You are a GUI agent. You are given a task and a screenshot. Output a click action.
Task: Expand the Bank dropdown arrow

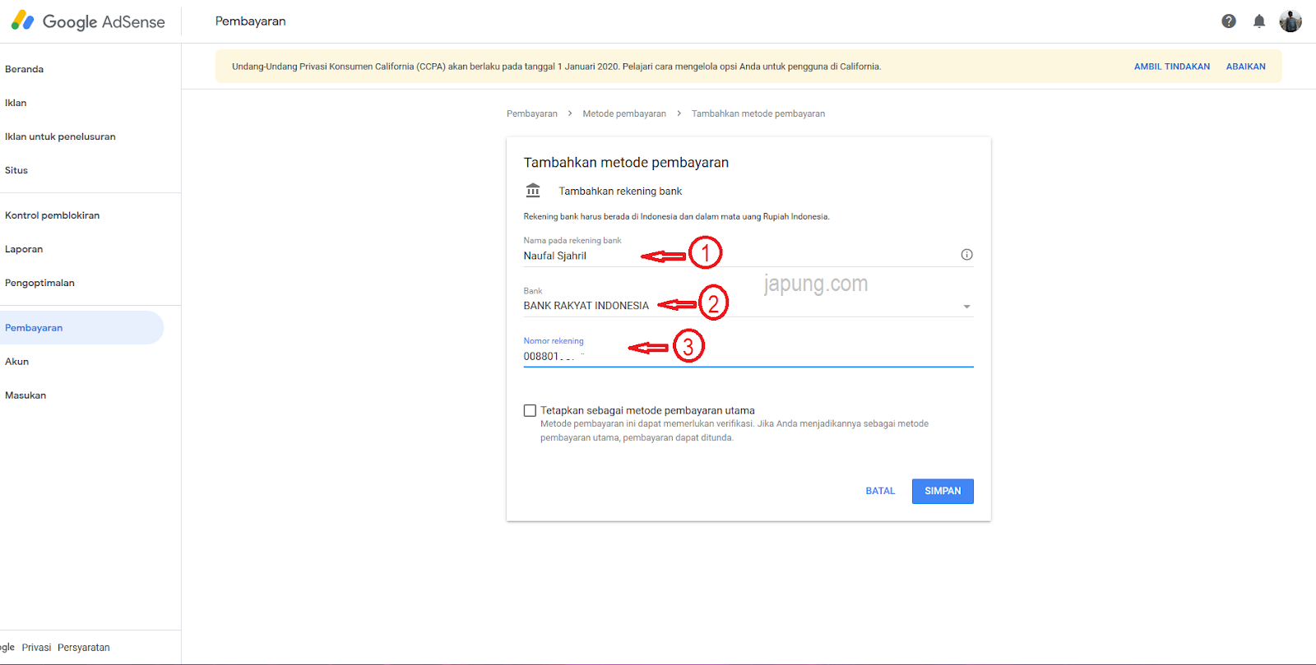(967, 307)
